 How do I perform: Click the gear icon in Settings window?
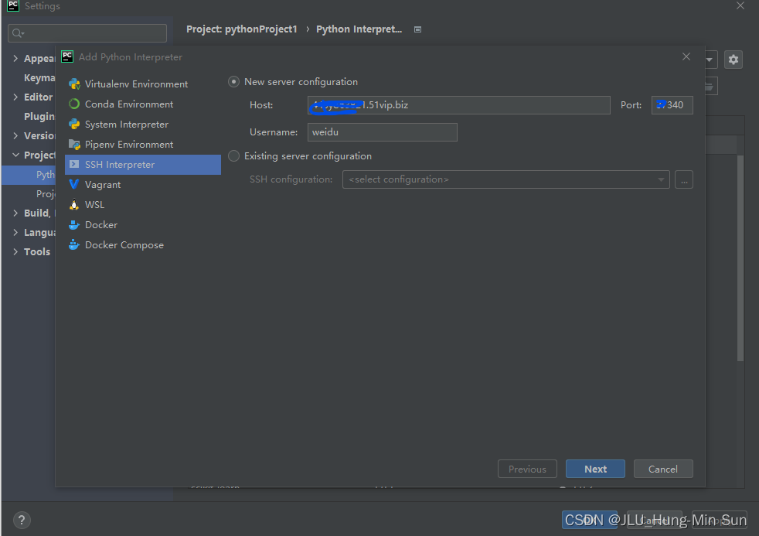[733, 60]
